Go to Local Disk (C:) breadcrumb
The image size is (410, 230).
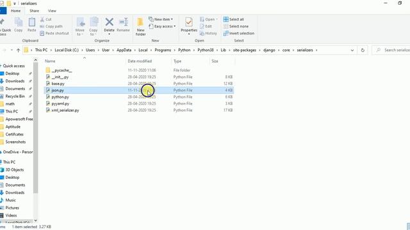[67, 50]
